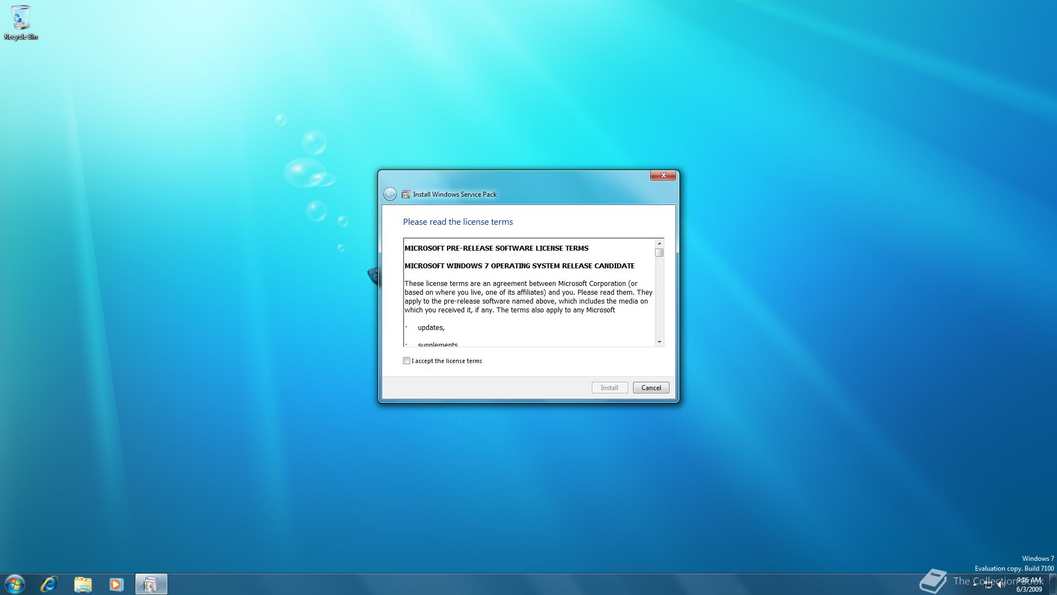This screenshot has height=595, width=1057.
Task: Click the license scrollbar thumb
Action: point(660,252)
